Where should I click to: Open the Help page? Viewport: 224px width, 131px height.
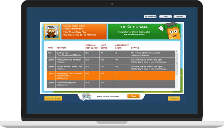point(166,17)
